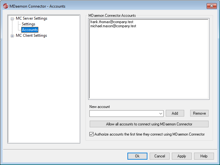Open the New account dropdown arrow
The image size is (220, 165).
pyautogui.click(x=161, y=113)
